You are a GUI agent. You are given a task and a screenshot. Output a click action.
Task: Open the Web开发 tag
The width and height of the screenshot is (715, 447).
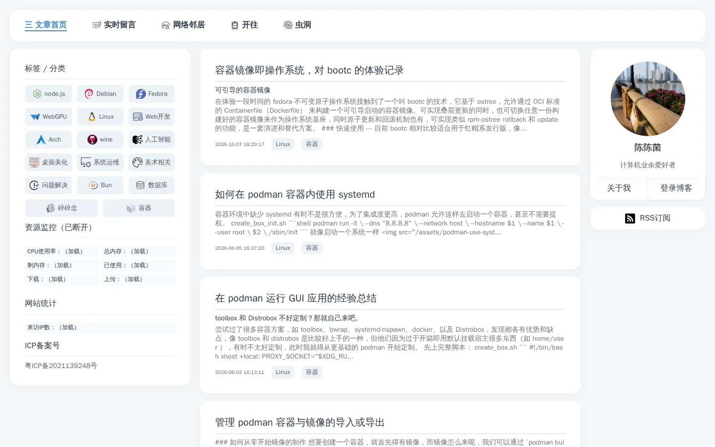click(x=152, y=117)
